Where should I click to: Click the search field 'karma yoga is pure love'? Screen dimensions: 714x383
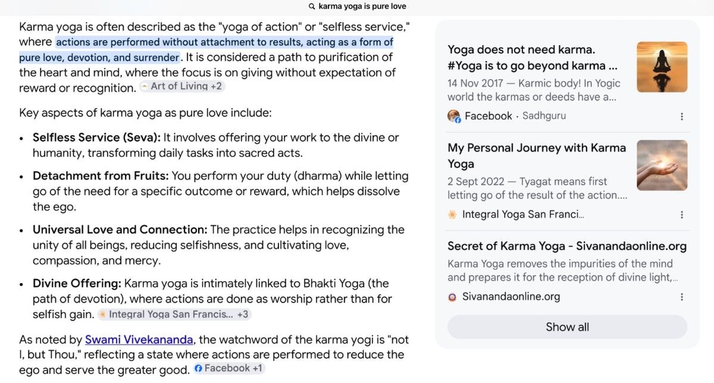pyautogui.click(x=357, y=7)
